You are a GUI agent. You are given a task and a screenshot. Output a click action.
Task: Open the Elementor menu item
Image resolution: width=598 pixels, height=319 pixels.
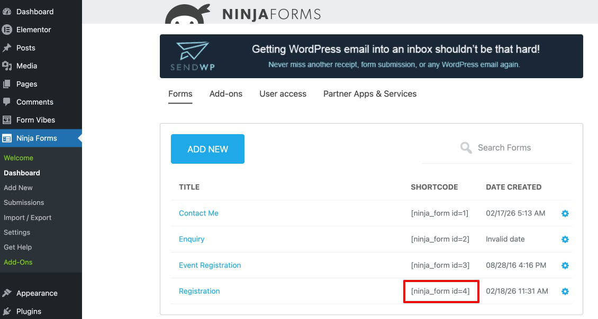(41, 29)
